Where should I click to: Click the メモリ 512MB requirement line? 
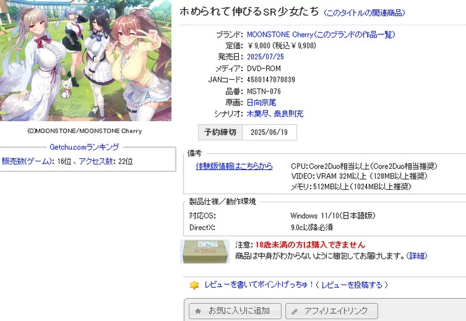351,186
